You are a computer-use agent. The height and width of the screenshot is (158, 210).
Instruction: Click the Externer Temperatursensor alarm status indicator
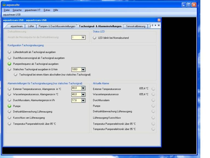click(x=153, y=89)
